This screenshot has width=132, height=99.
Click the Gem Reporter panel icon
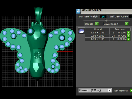tap(78, 11)
